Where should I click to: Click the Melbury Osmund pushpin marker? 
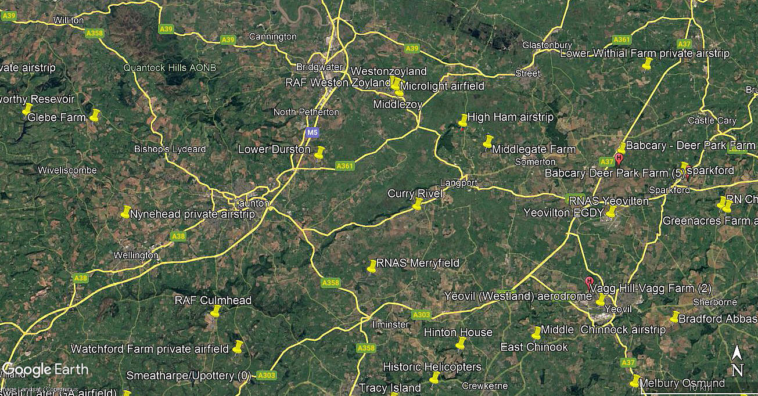(x=635, y=381)
